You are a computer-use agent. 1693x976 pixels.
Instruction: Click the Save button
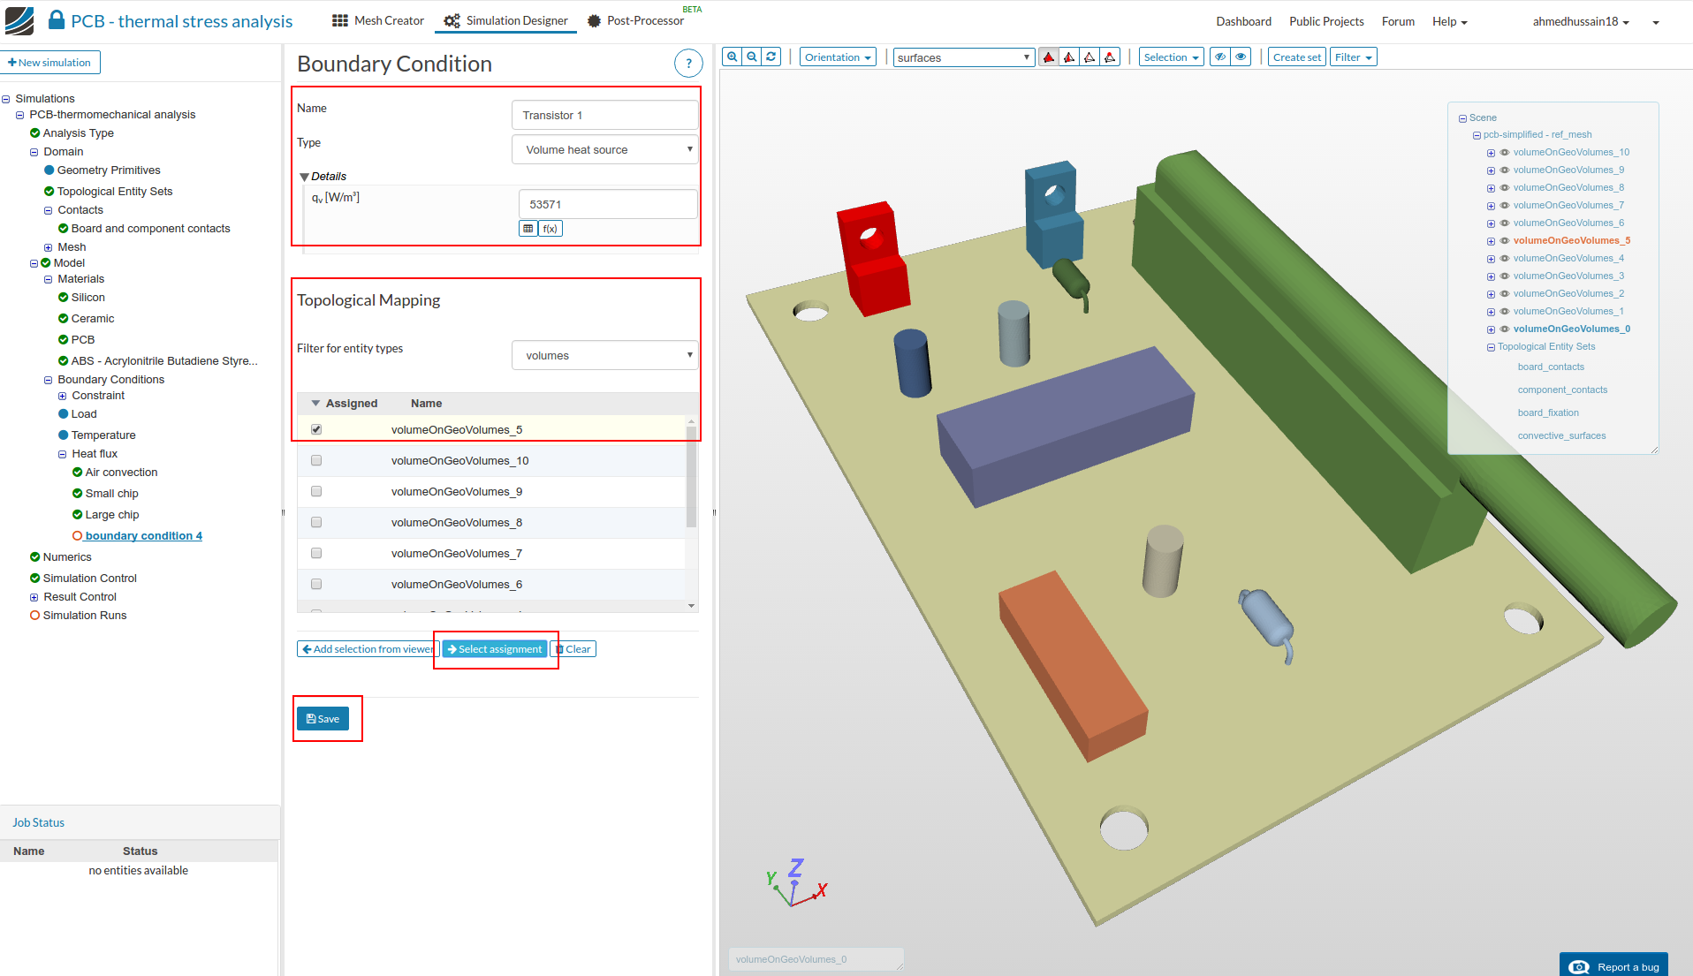click(x=323, y=719)
